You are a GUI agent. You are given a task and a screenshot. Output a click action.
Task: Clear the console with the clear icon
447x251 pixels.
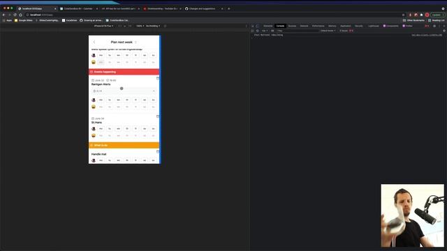coord(258,31)
